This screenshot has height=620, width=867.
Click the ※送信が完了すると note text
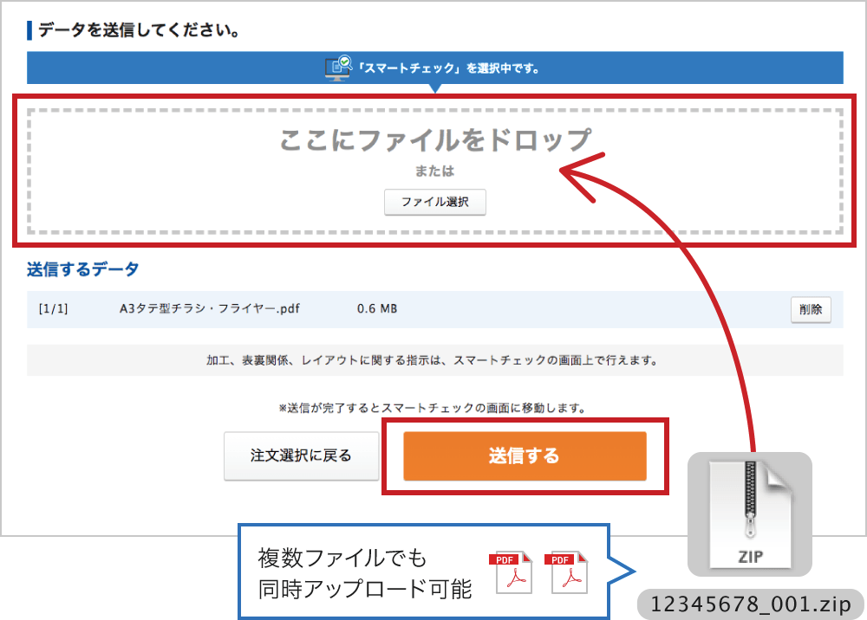click(x=434, y=407)
